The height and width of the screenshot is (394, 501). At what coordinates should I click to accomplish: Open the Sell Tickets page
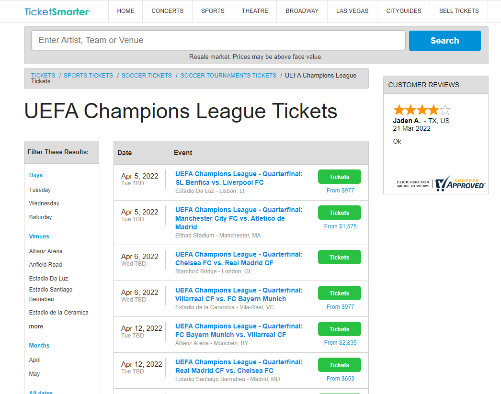coord(458,11)
